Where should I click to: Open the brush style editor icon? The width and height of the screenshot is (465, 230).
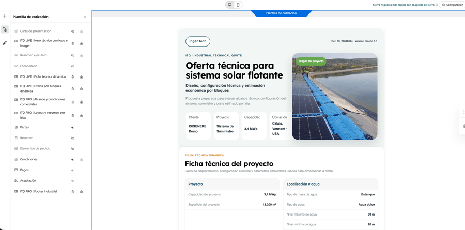(5, 43)
